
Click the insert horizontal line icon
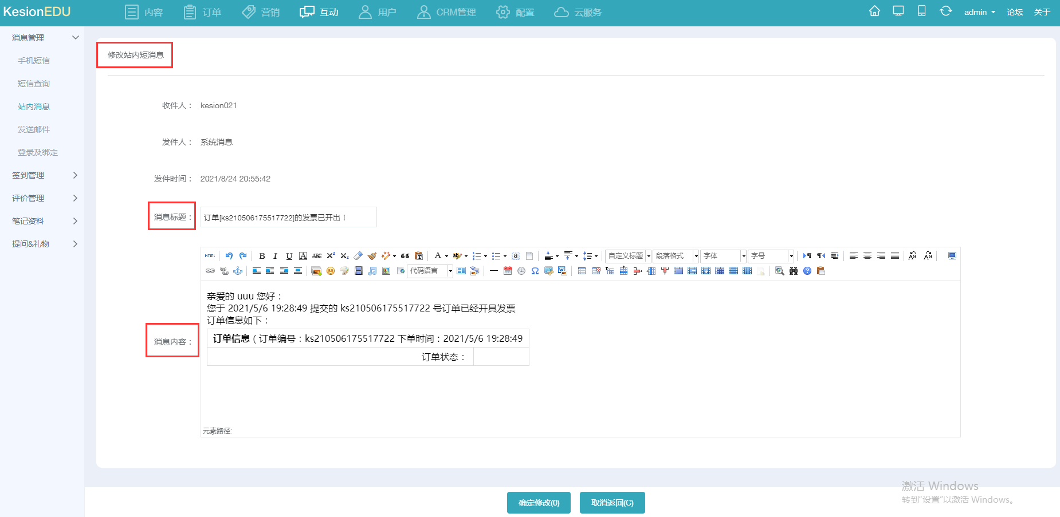[x=494, y=271]
